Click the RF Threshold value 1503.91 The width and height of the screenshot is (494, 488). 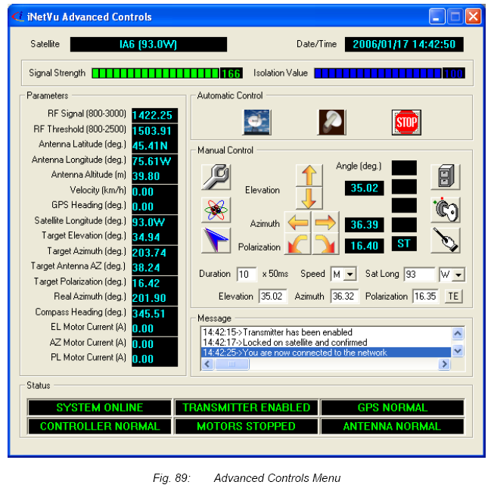pos(154,131)
